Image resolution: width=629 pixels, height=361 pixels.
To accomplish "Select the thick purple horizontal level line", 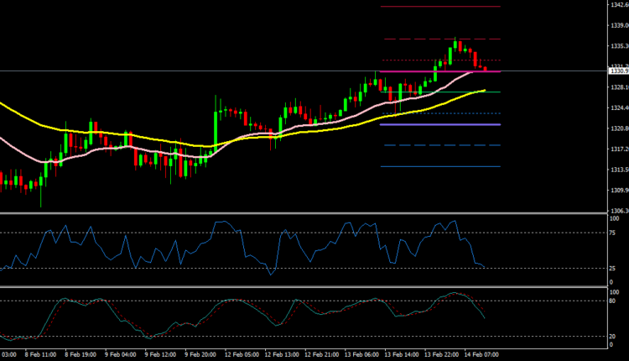I will [440, 124].
